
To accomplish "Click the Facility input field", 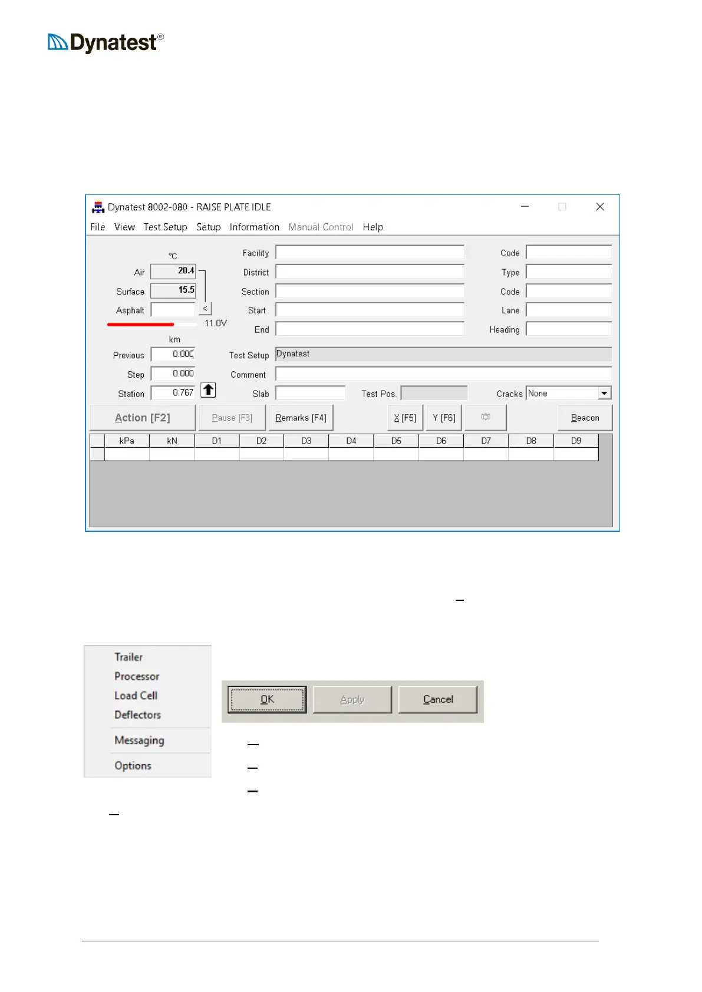I will click(x=370, y=253).
